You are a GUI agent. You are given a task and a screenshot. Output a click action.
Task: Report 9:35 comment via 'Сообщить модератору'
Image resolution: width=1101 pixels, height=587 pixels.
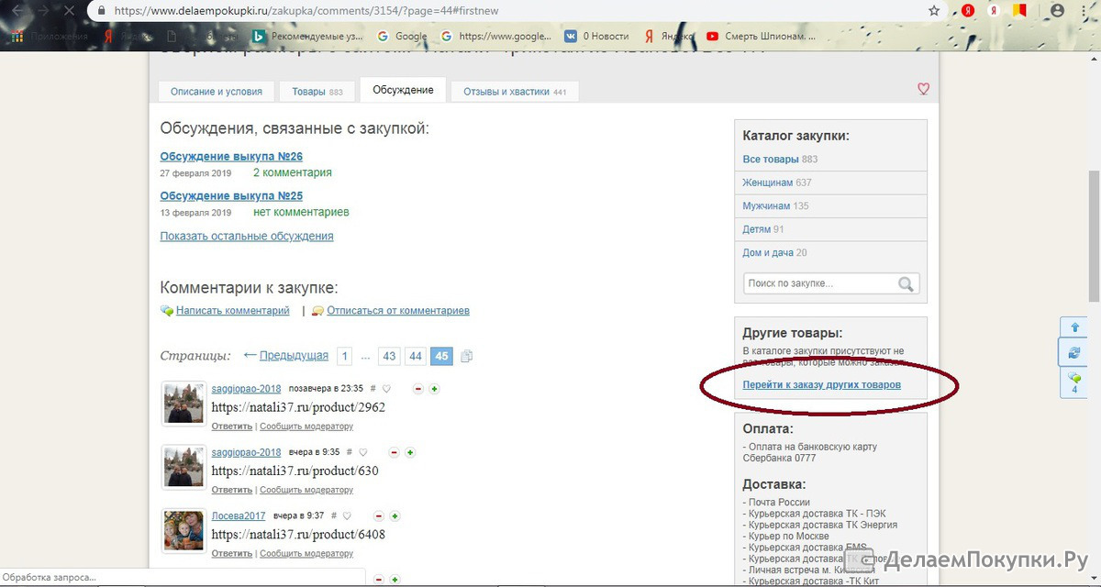tap(306, 490)
